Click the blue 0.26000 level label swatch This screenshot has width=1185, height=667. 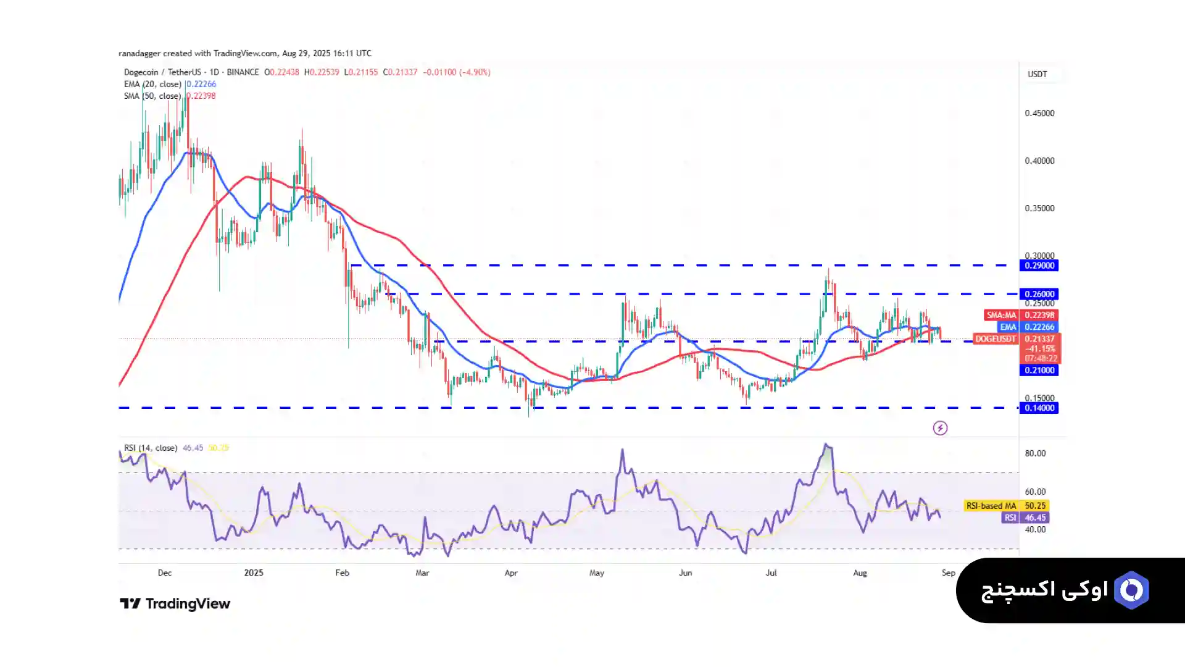1039,294
